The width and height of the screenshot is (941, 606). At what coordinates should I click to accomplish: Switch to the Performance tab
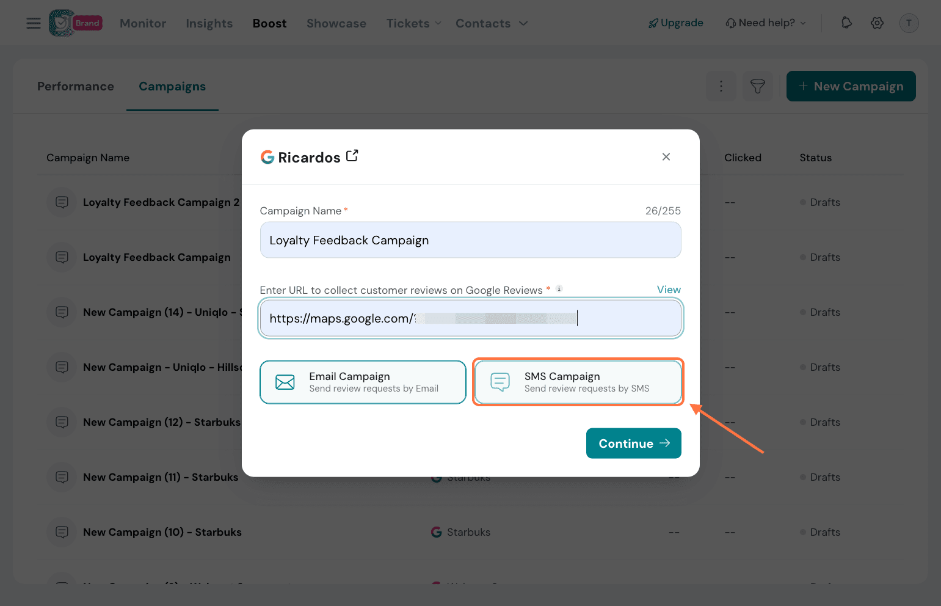(x=76, y=86)
